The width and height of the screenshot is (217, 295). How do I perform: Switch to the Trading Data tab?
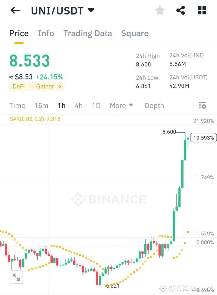point(87,33)
